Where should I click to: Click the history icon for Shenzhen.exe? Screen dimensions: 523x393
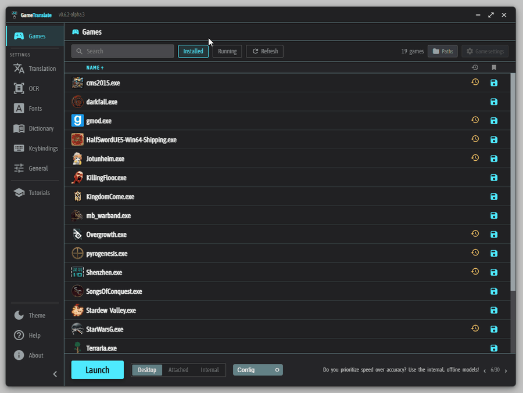pos(475,272)
